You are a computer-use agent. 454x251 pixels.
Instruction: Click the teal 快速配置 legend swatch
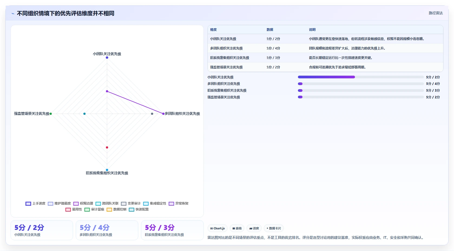pos(131,209)
